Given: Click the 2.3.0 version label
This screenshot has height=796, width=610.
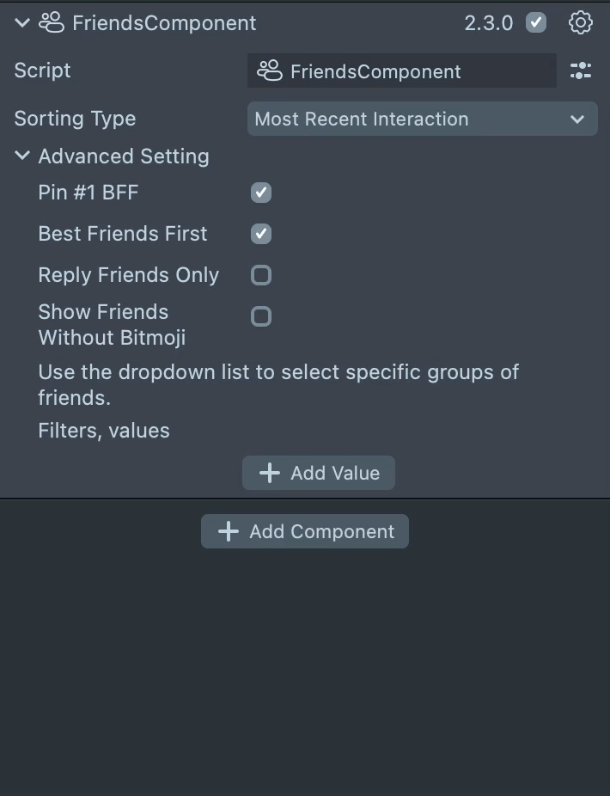Looking at the screenshot, I should click(x=489, y=23).
